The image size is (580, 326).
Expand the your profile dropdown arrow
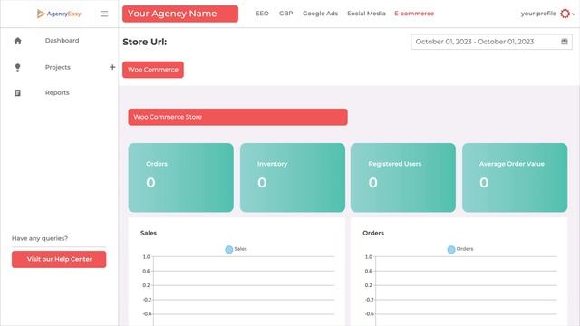tap(574, 14)
